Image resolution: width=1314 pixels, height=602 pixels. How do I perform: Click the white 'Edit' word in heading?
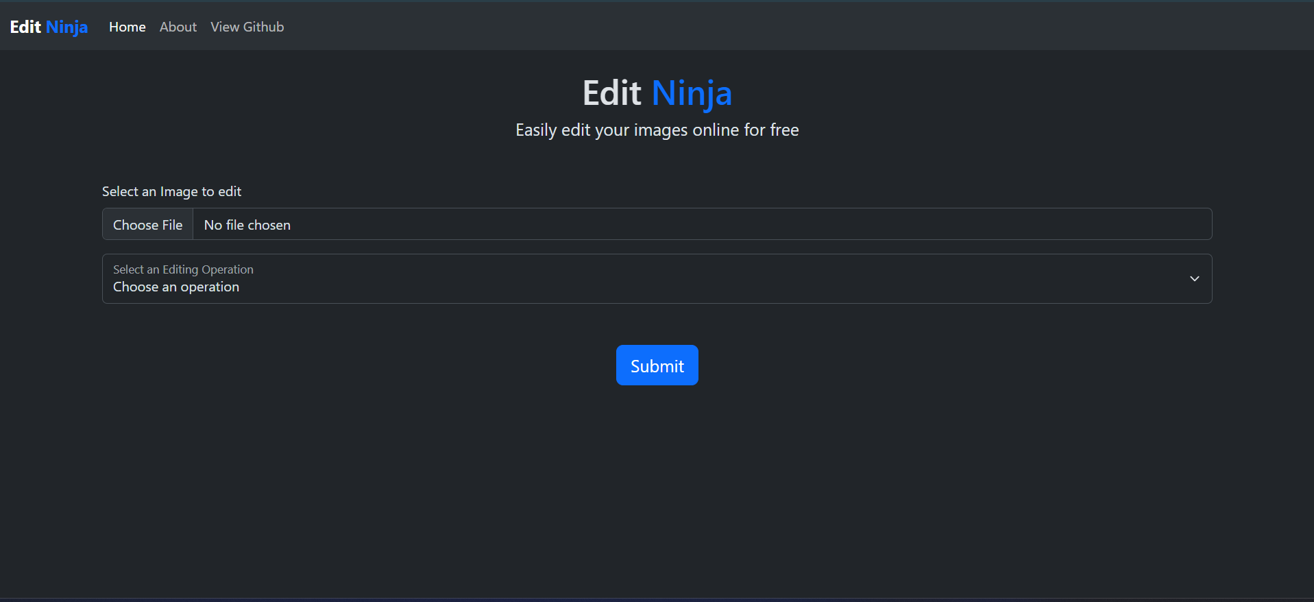pos(611,93)
